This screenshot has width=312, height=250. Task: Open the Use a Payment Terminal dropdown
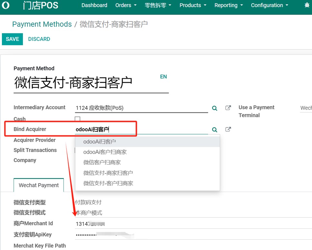tap(306, 108)
